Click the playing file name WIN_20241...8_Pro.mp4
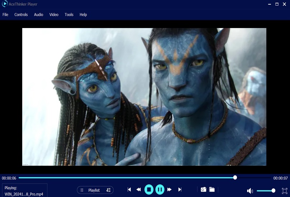Viewport: 290px width, 197px height. pyautogui.click(x=24, y=194)
